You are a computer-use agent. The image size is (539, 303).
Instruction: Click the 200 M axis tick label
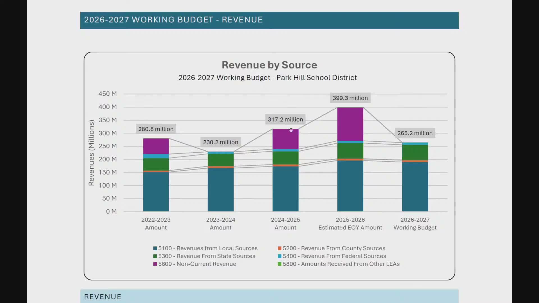[108, 159]
